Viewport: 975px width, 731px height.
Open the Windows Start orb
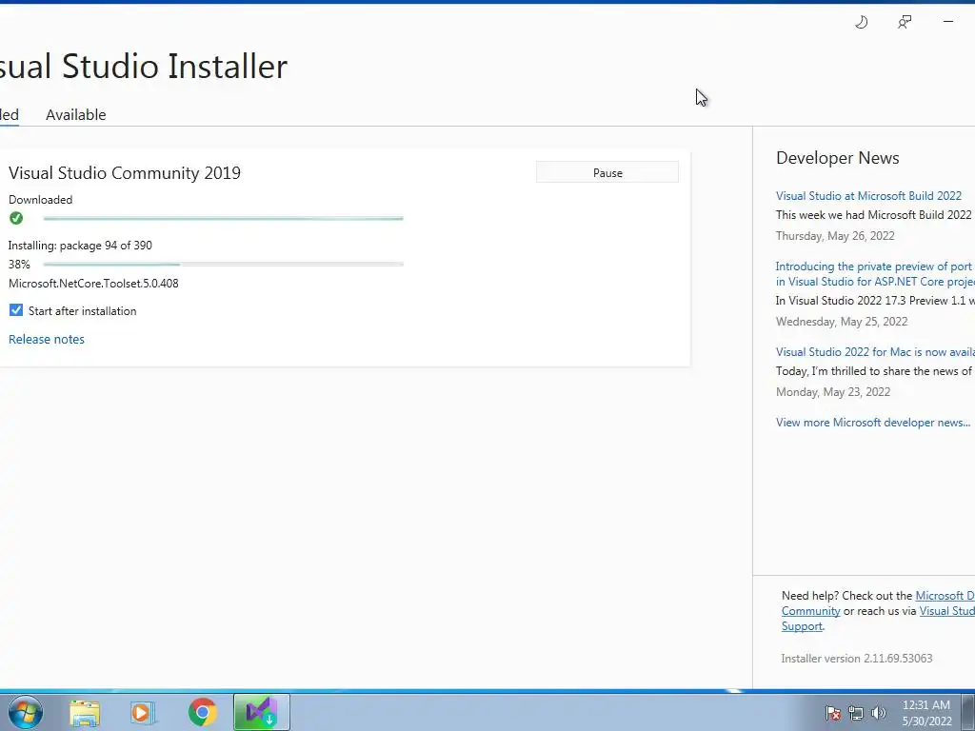(26, 712)
